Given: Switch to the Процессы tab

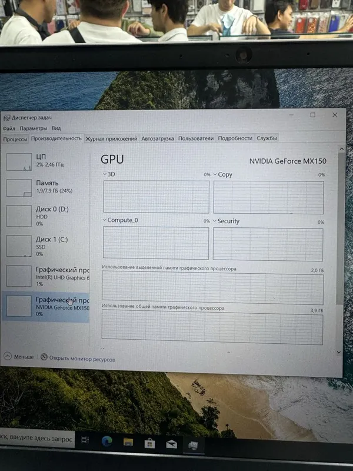Looking at the screenshot, I should coord(15,140).
